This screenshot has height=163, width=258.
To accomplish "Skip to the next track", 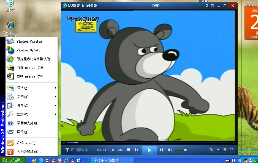I will [162, 150].
